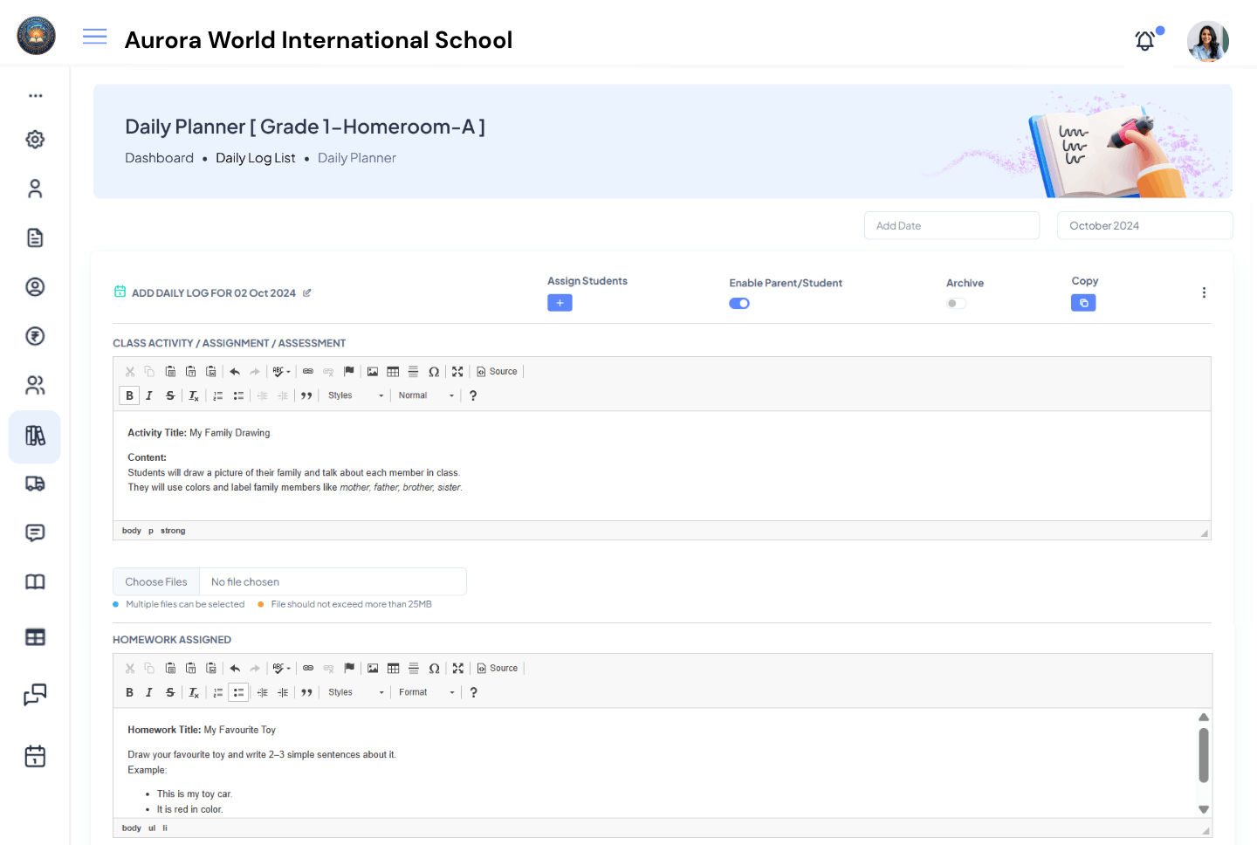Insert a table in the class activity editor
Screen dimensions: 1257x845
pyautogui.click(x=393, y=371)
